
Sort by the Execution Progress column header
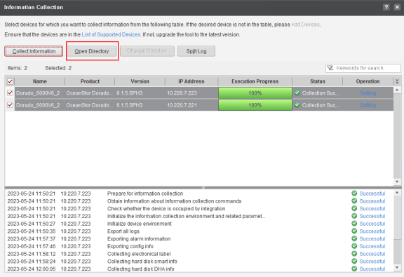[x=255, y=81]
